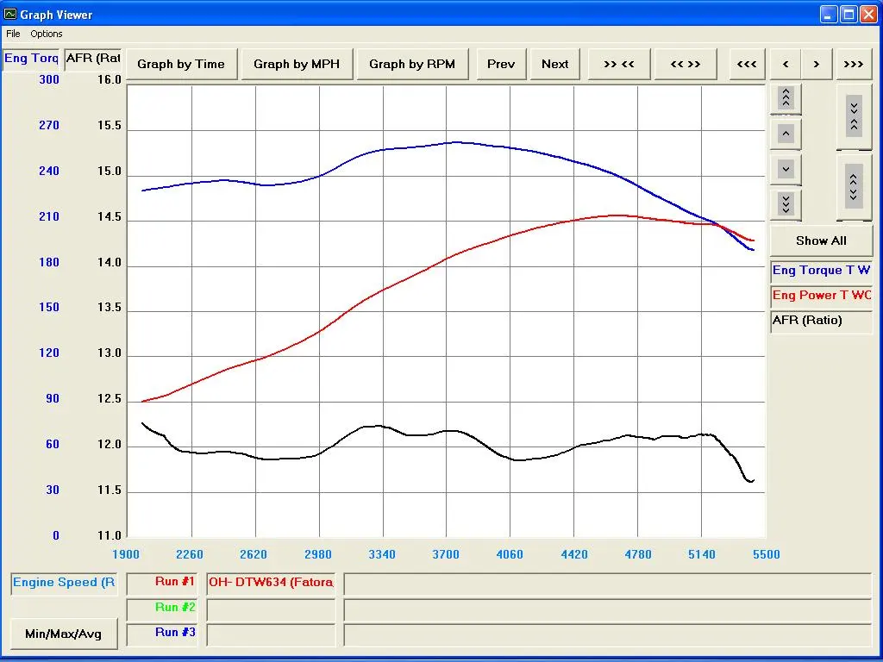883x662 pixels.
Task: Toggle Eng Power T WC legend entry
Action: pyautogui.click(x=821, y=297)
